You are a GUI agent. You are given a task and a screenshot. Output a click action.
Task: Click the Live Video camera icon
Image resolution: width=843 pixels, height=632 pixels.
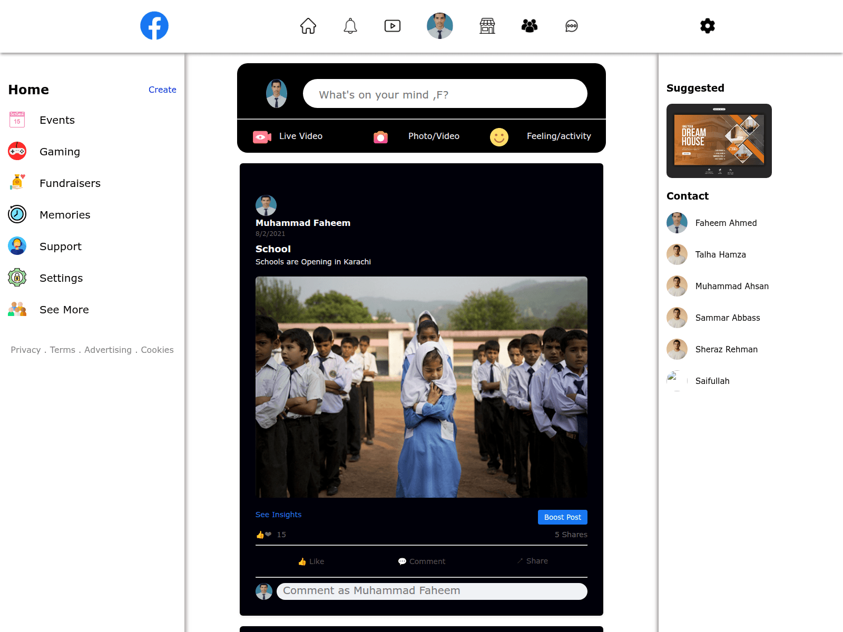(262, 137)
